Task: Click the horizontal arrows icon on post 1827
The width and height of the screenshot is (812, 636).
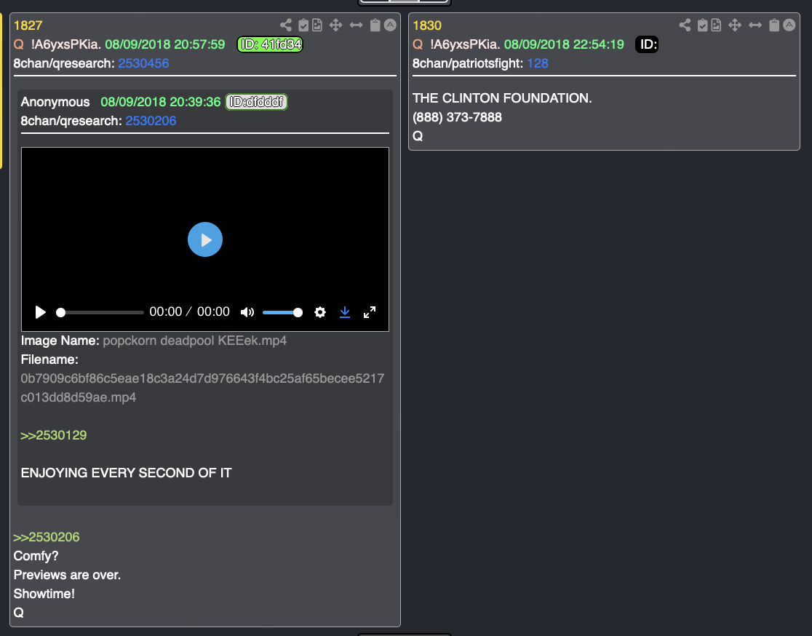Action: coord(357,25)
